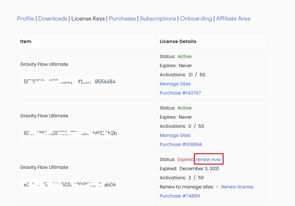
Task: Visit the Affiliate Area
Action: [x=233, y=19]
